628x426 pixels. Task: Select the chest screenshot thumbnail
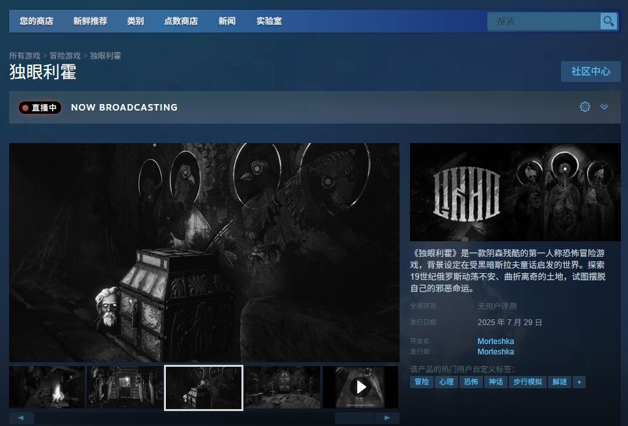(203, 388)
